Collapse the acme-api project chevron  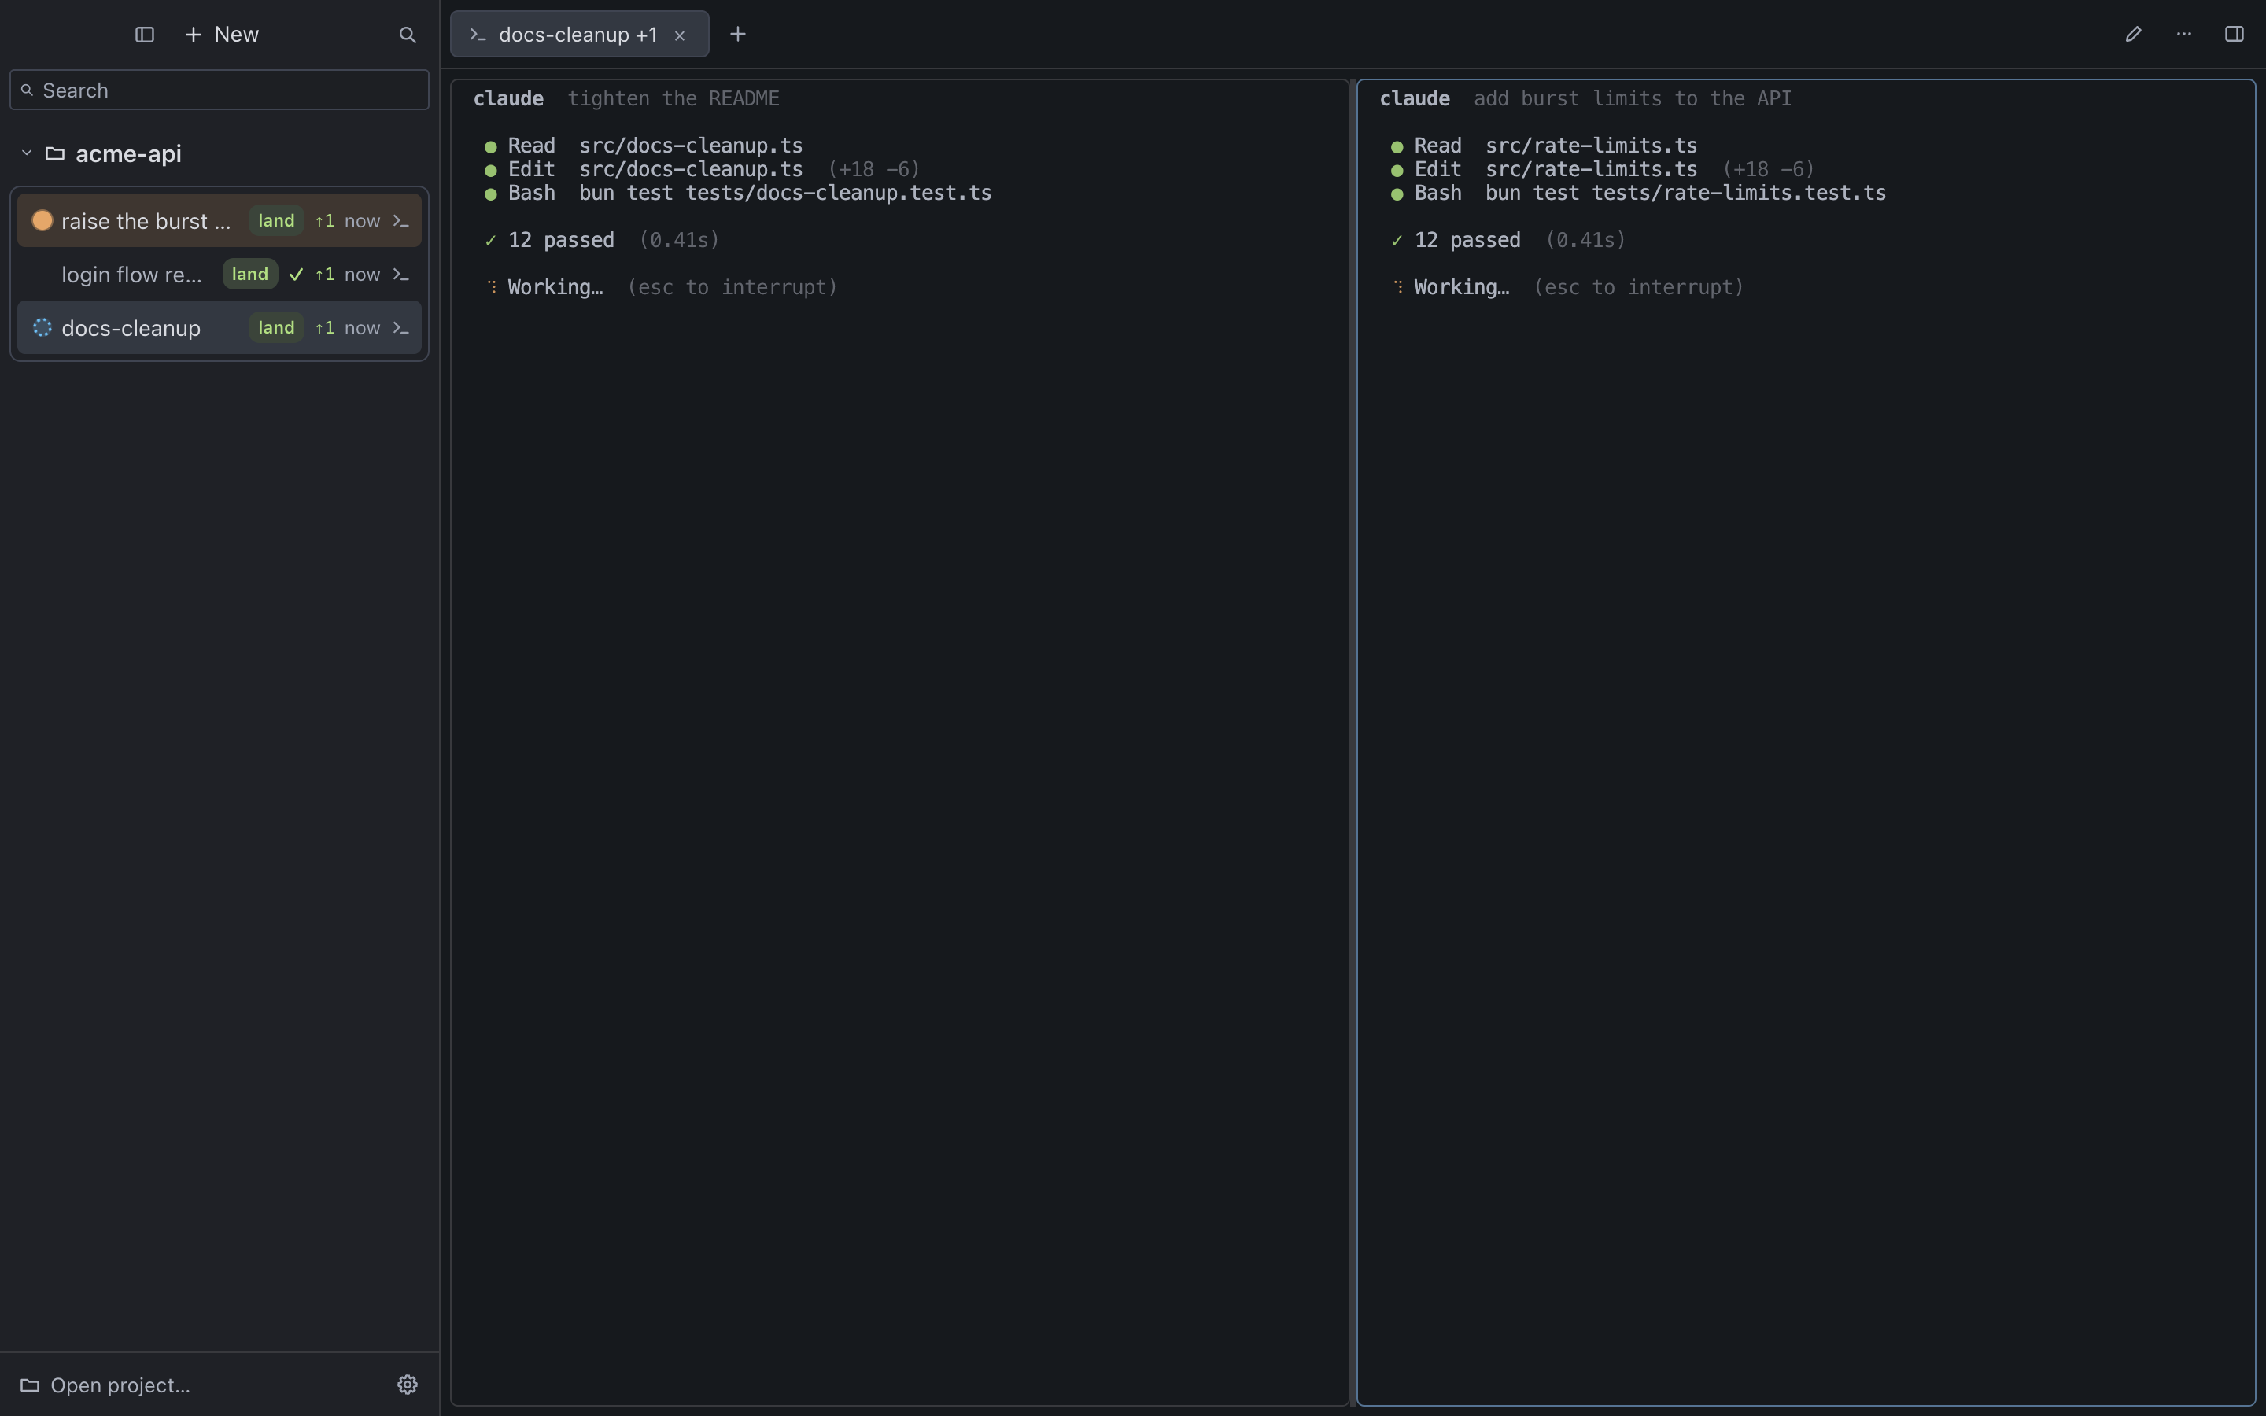point(26,153)
